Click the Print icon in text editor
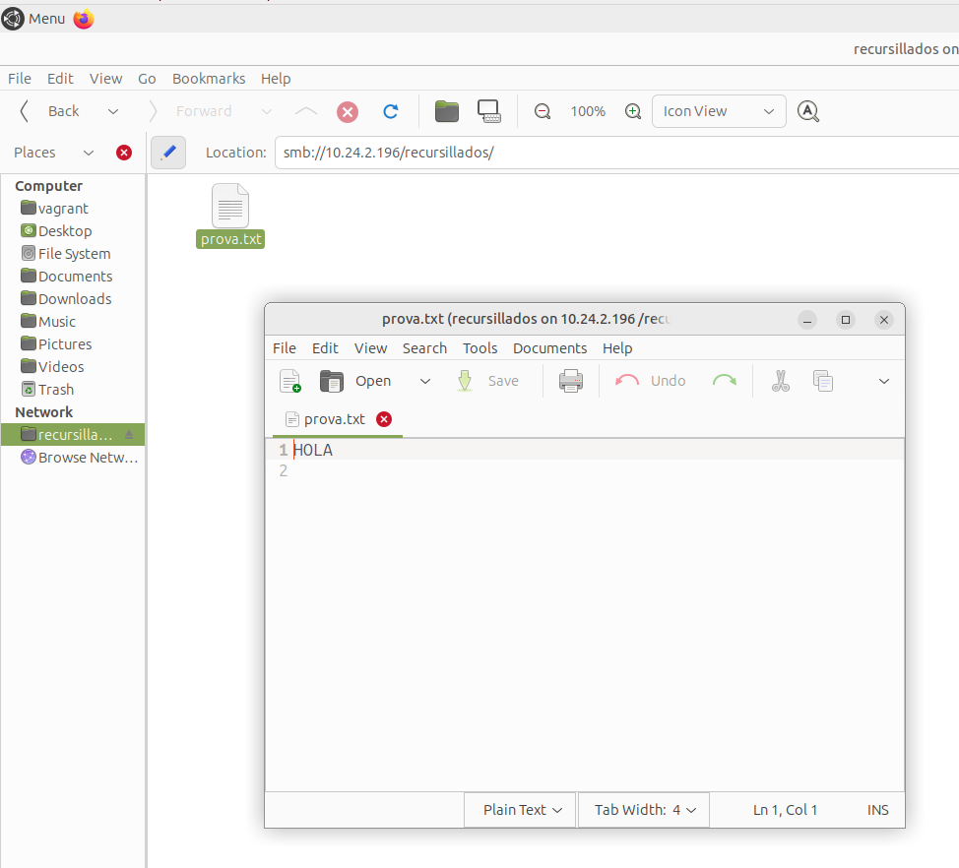The width and height of the screenshot is (959, 868). pos(571,381)
